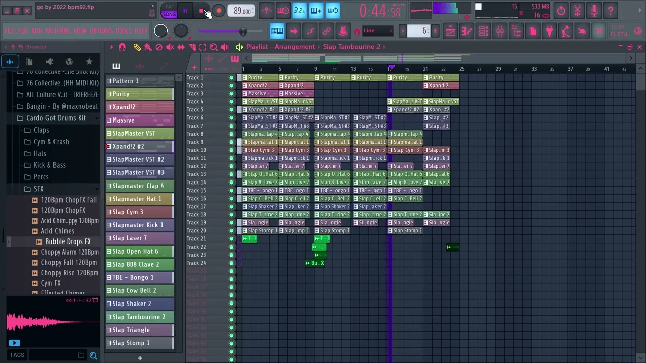This screenshot has width=646, height=363.
Task: Click the Bubble Drops FX sample
Action: pos(68,242)
